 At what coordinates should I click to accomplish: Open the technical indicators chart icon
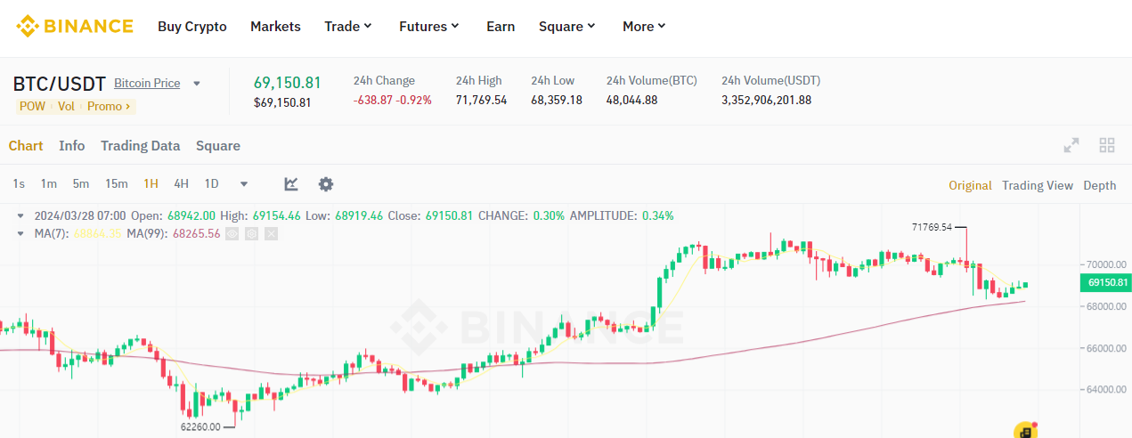coord(291,184)
